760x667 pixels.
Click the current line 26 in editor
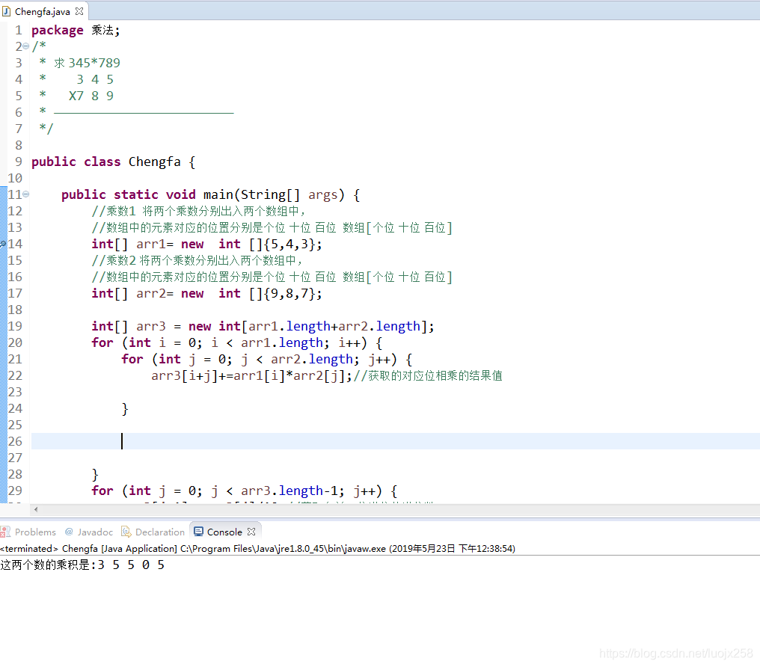(396, 441)
